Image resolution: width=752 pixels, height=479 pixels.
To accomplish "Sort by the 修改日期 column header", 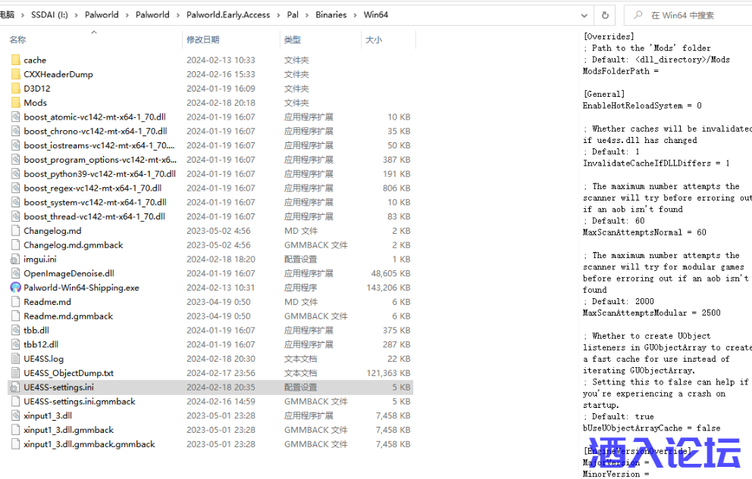I will 203,39.
